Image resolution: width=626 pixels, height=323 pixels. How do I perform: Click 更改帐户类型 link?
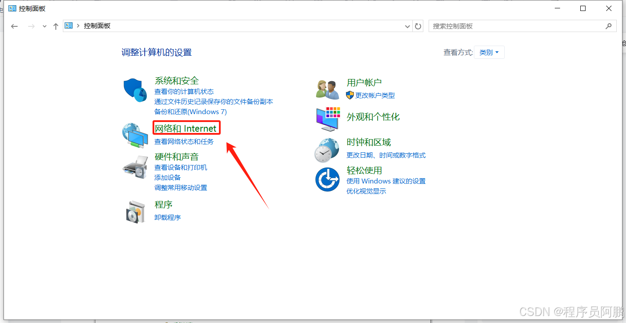click(x=375, y=95)
